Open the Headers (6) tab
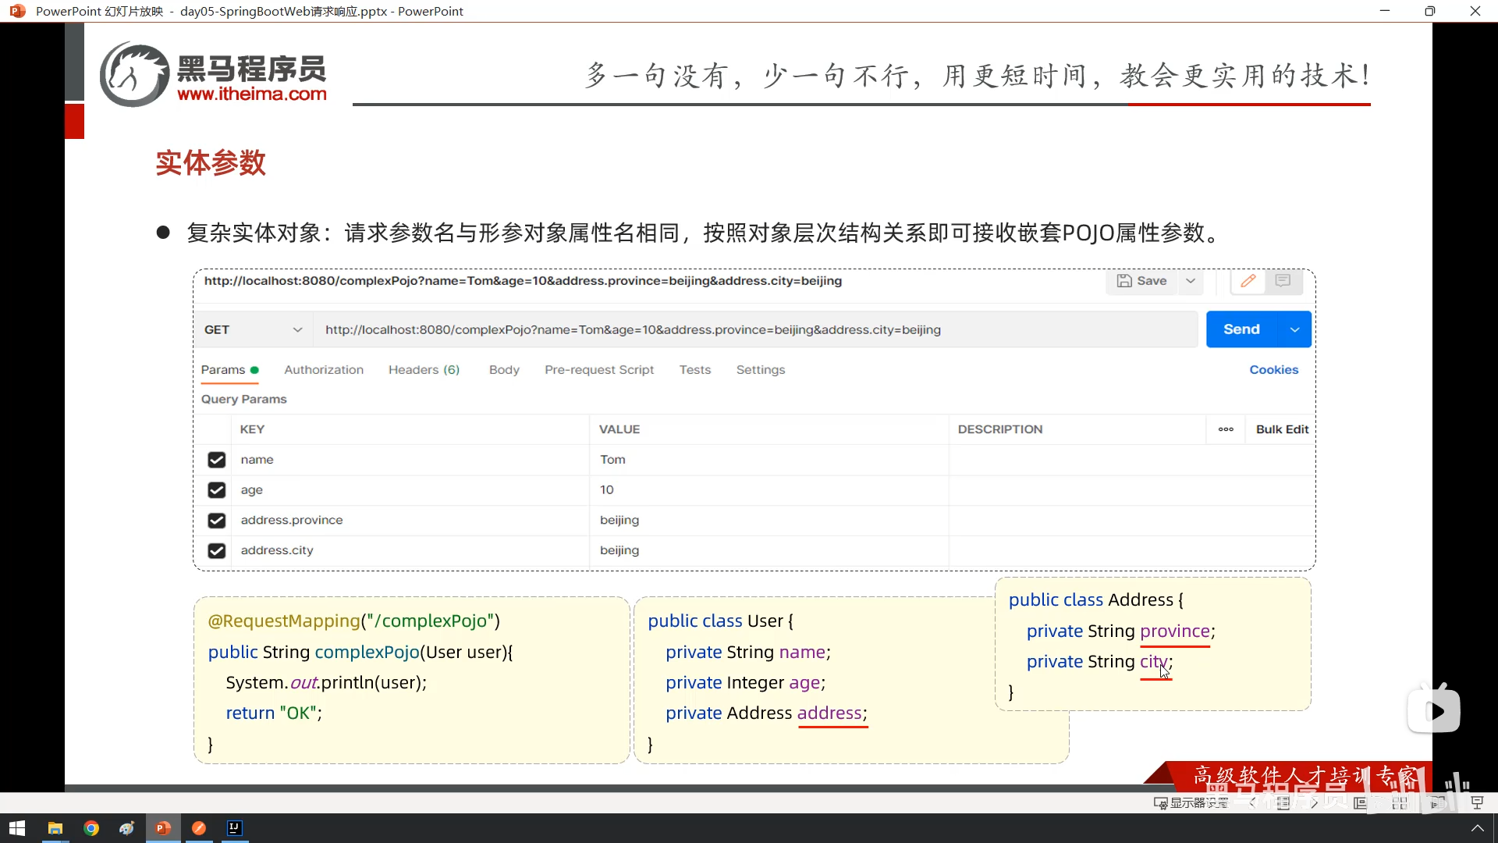The width and height of the screenshot is (1498, 843). [424, 370]
